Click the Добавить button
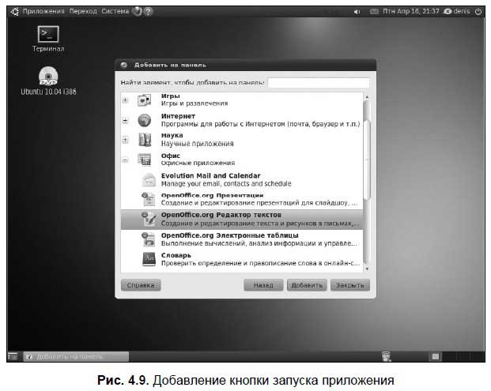 coord(305,285)
